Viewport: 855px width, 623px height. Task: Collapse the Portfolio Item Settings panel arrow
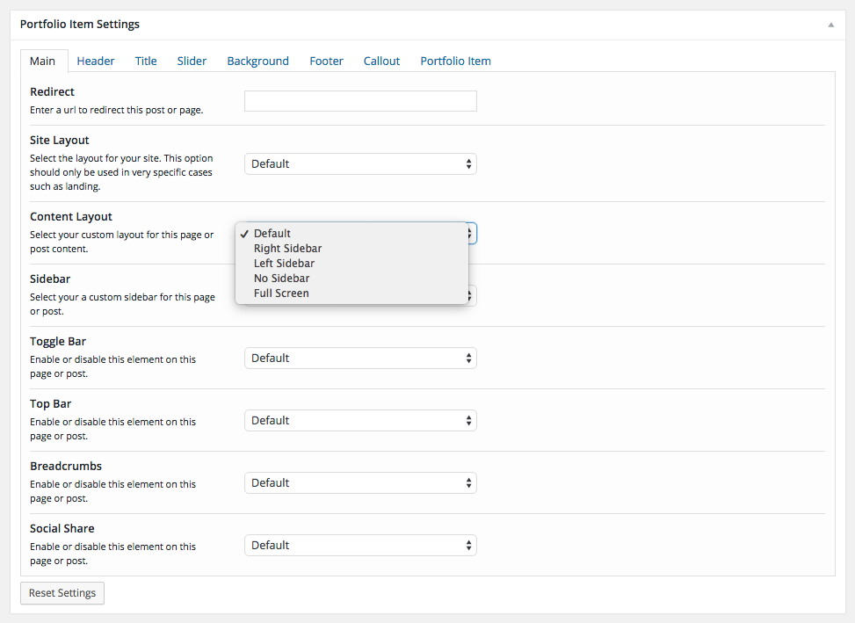pyautogui.click(x=830, y=25)
